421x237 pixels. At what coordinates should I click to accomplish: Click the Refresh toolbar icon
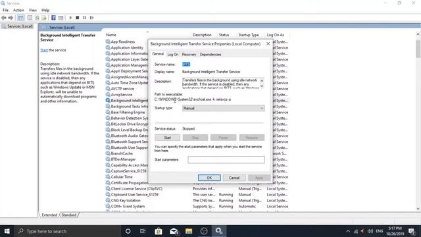37,18
